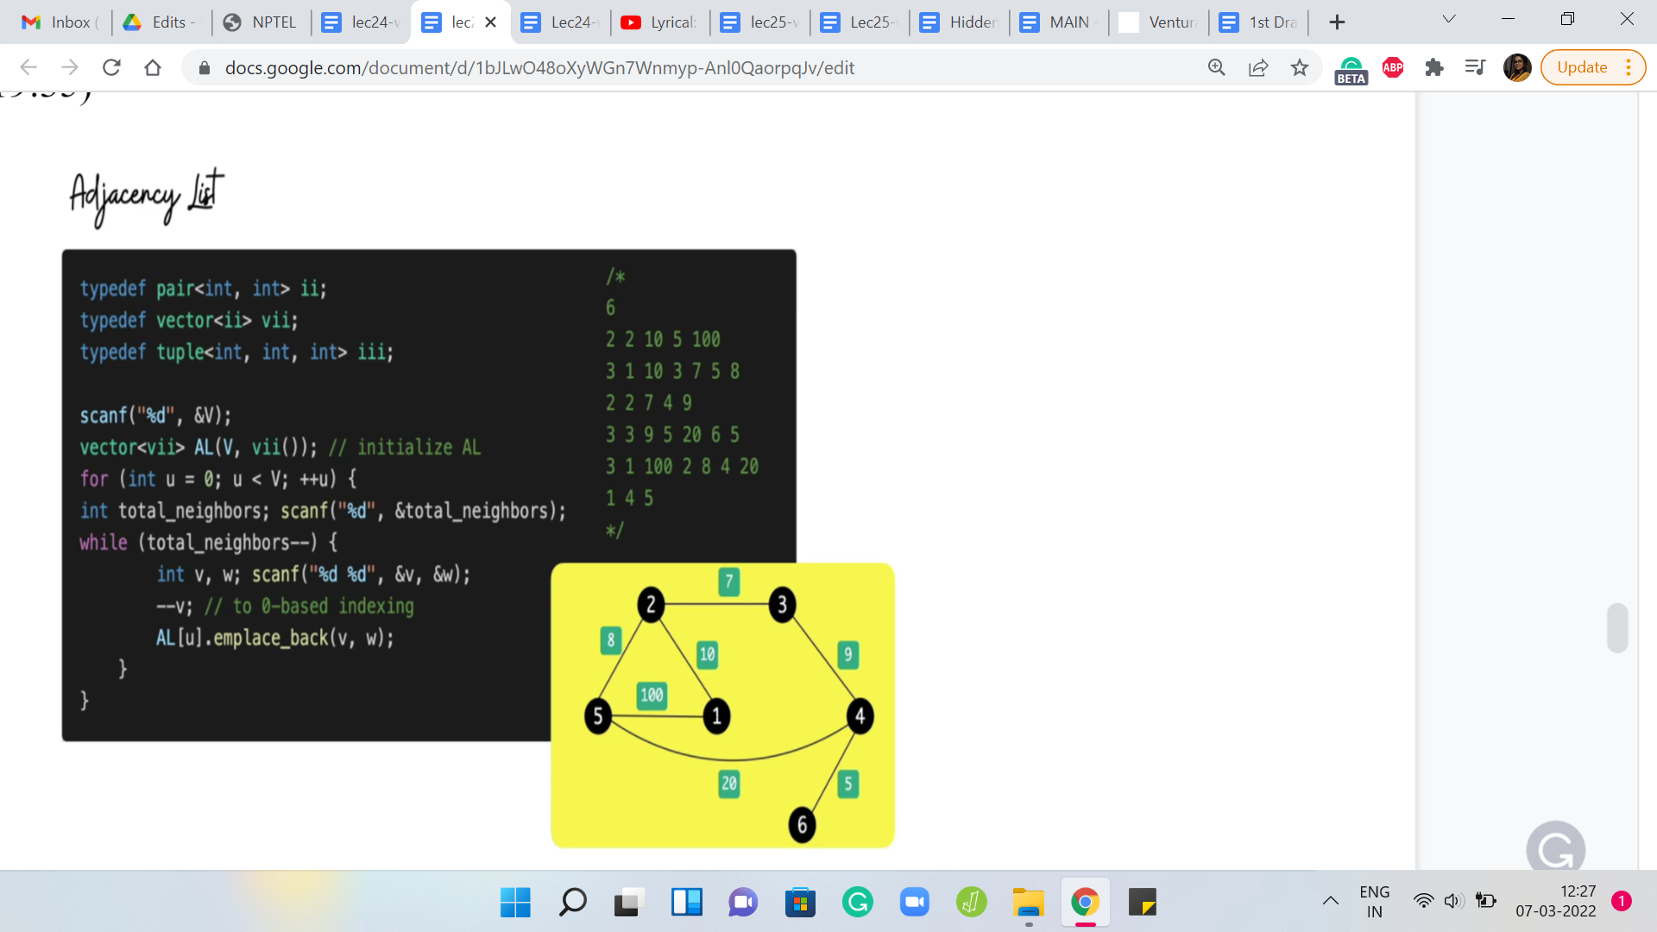Click the document vertical scrollbar thumb
Screen dimensions: 1657x932
(x=1617, y=627)
